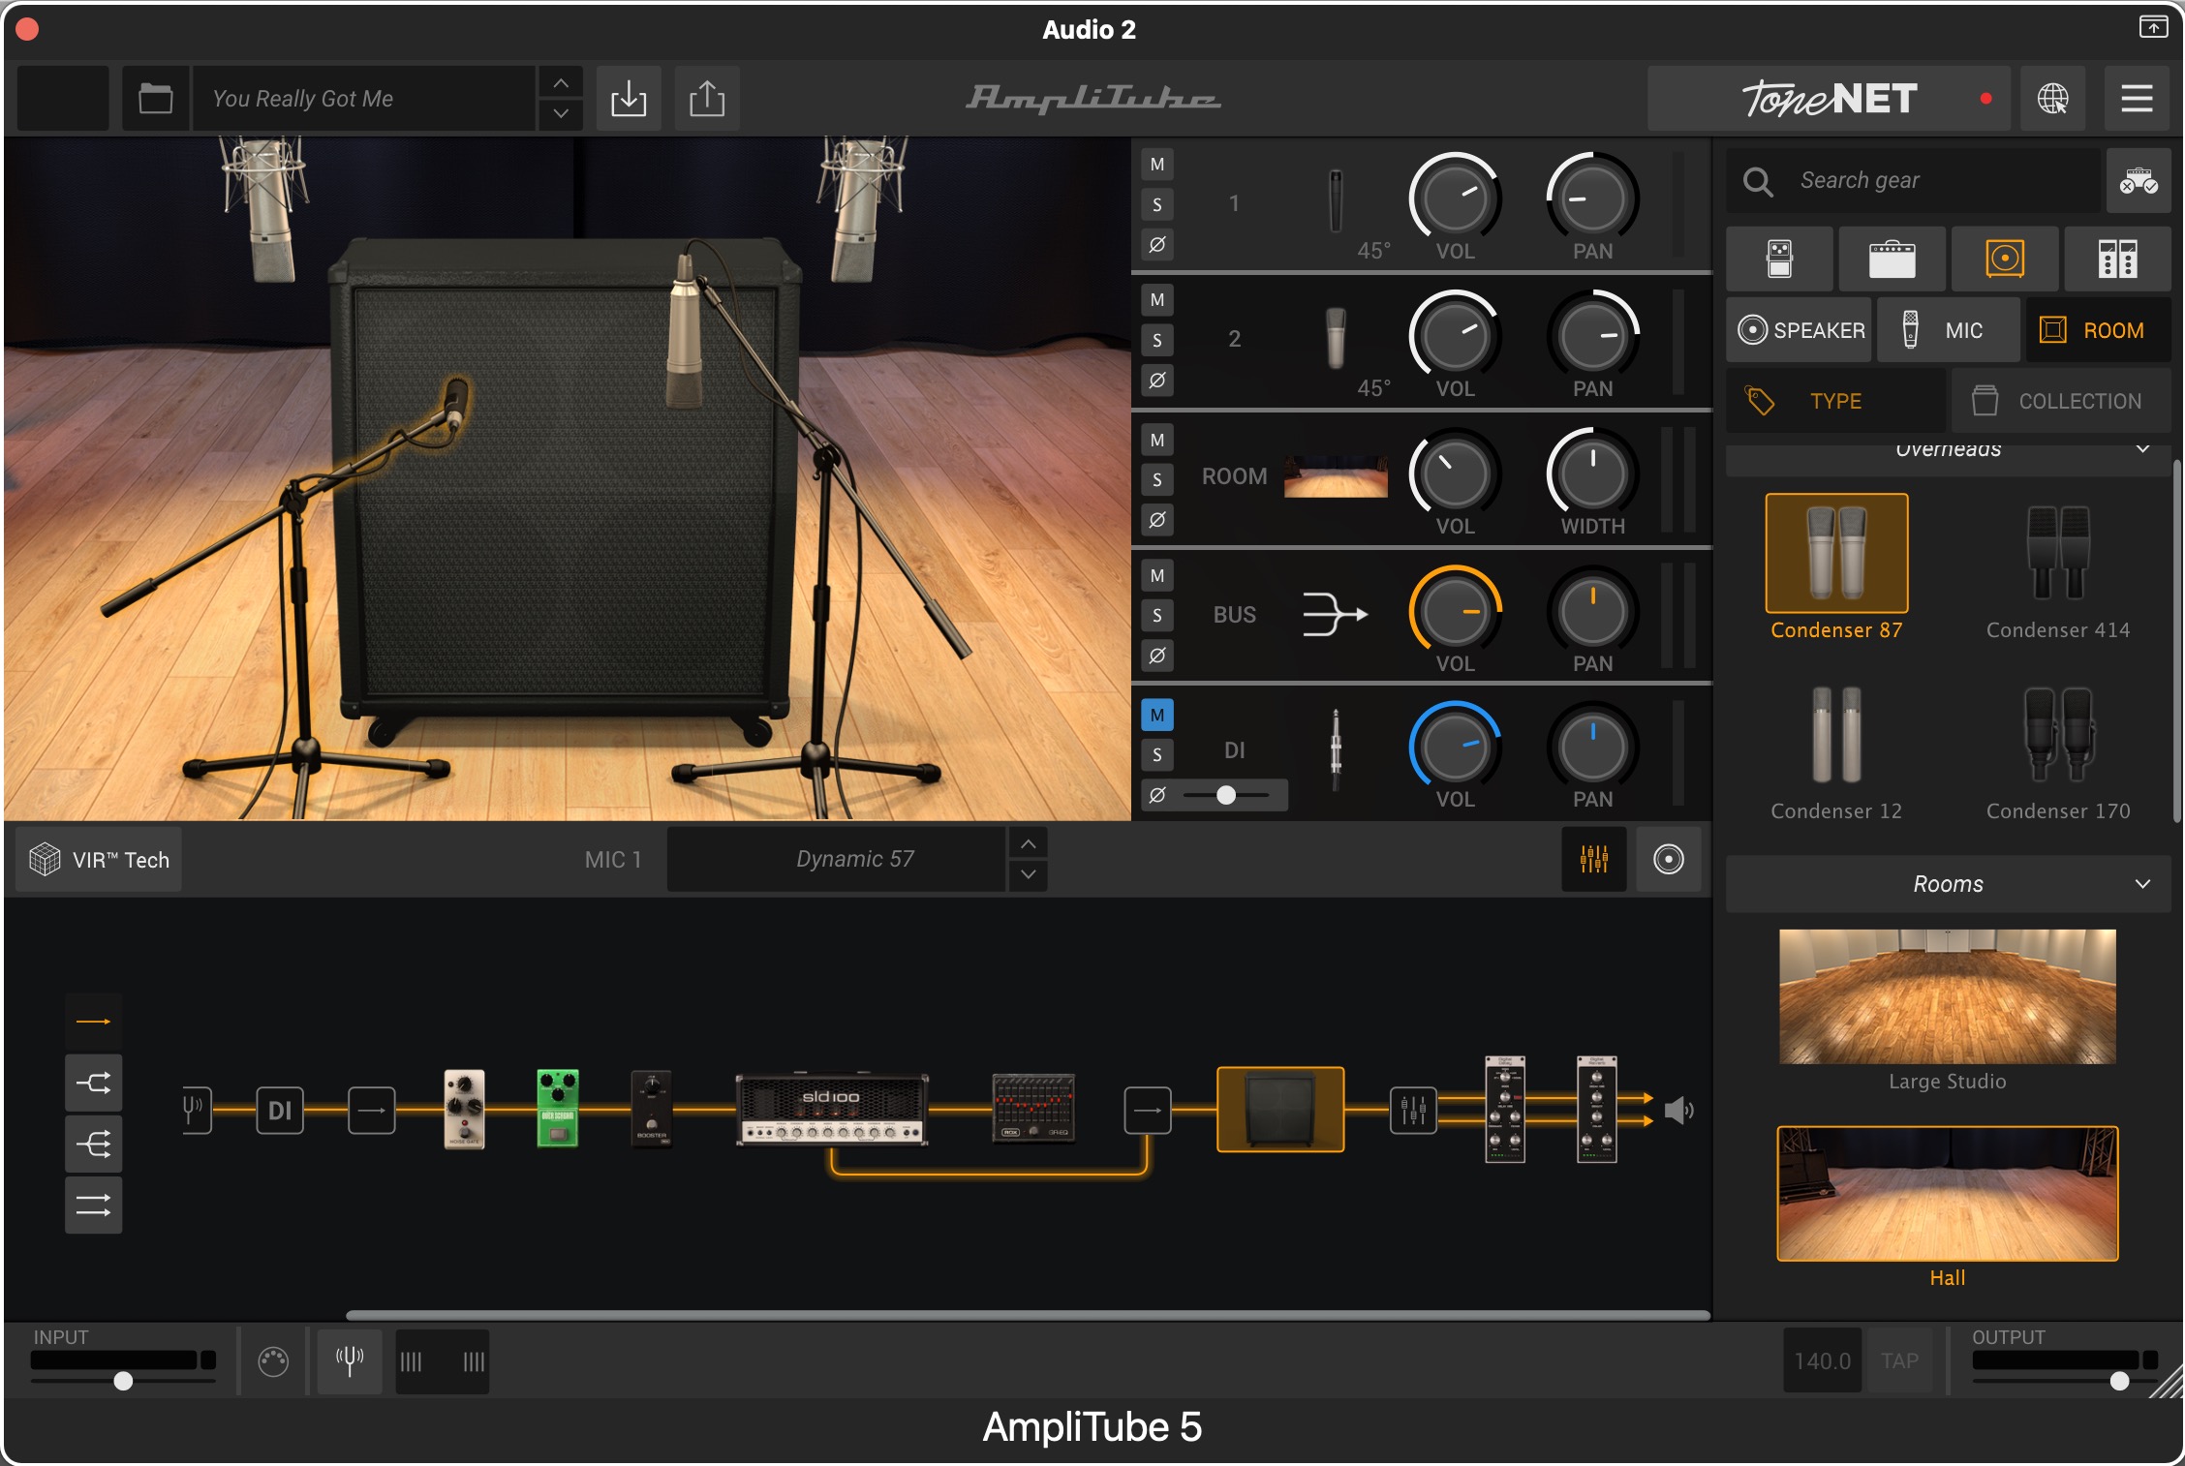Click the green overdrive pedal in chain
2185x1466 pixels.
558,1109
